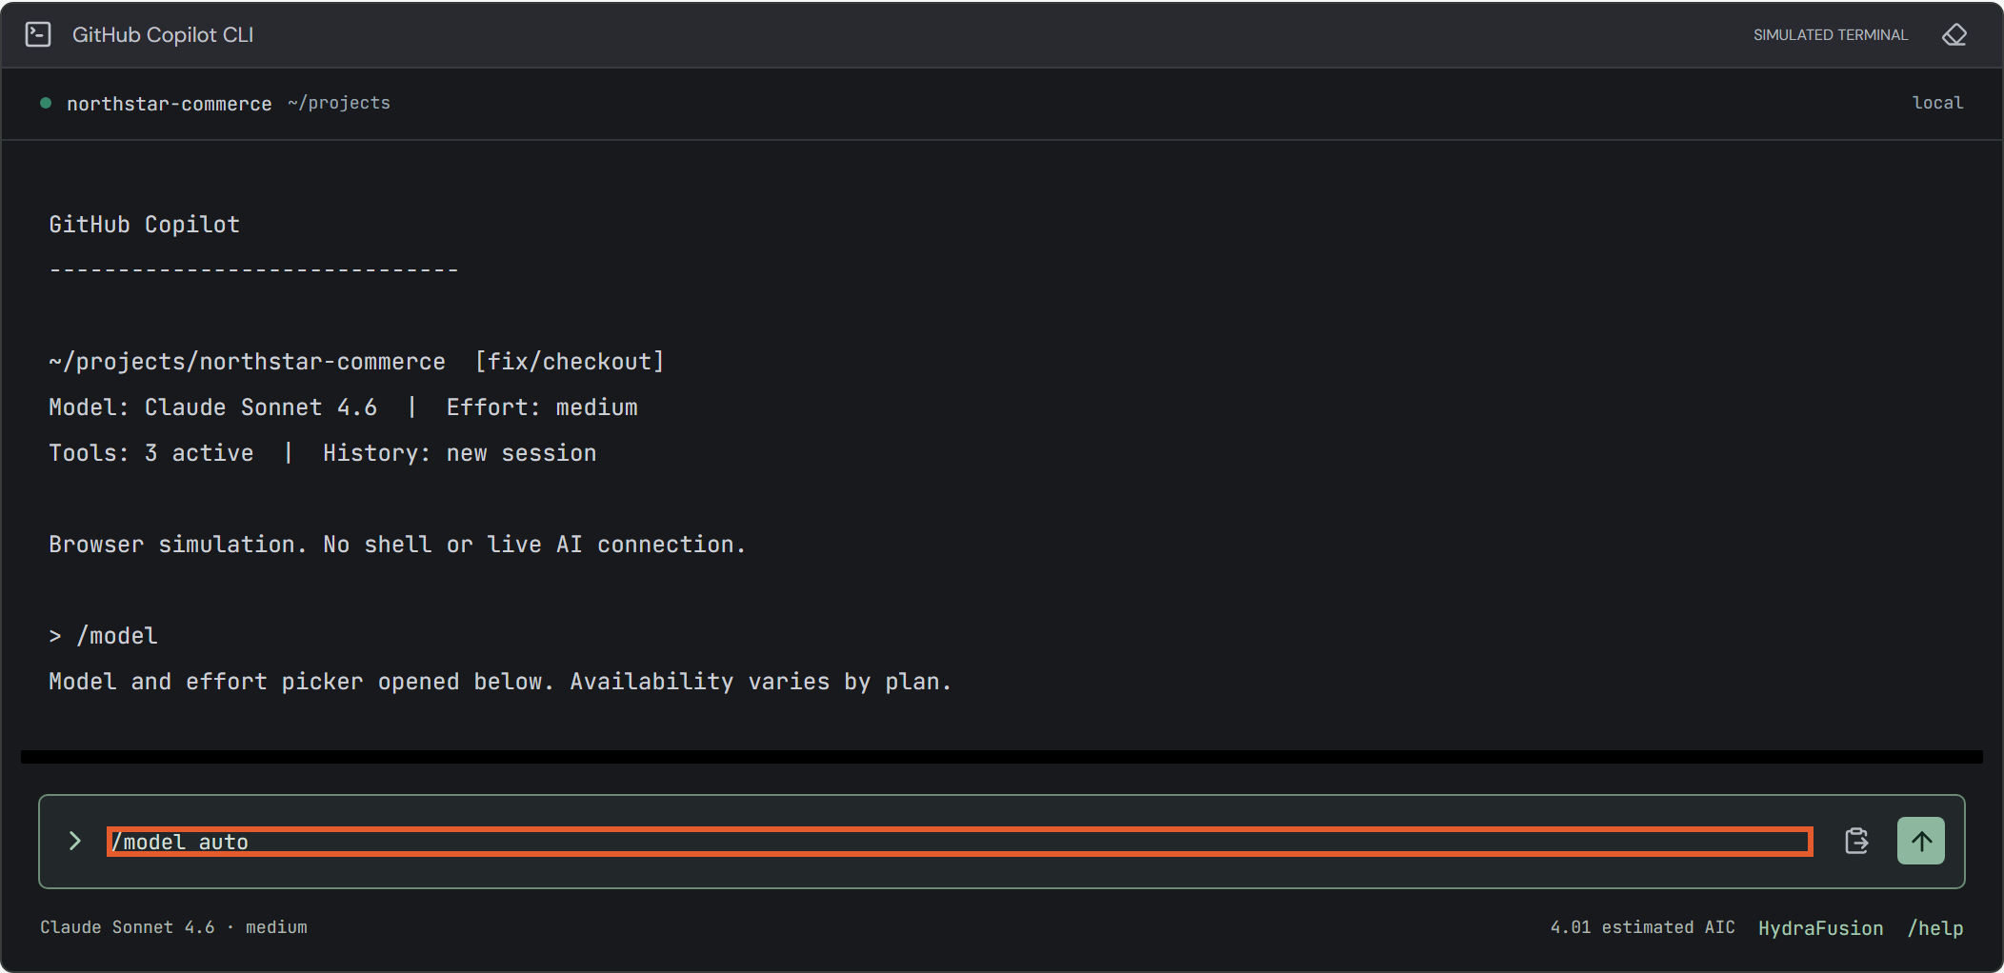Click the prompt chevron before the input
Screen dimensions: 2004x973
tap(75, 841)
